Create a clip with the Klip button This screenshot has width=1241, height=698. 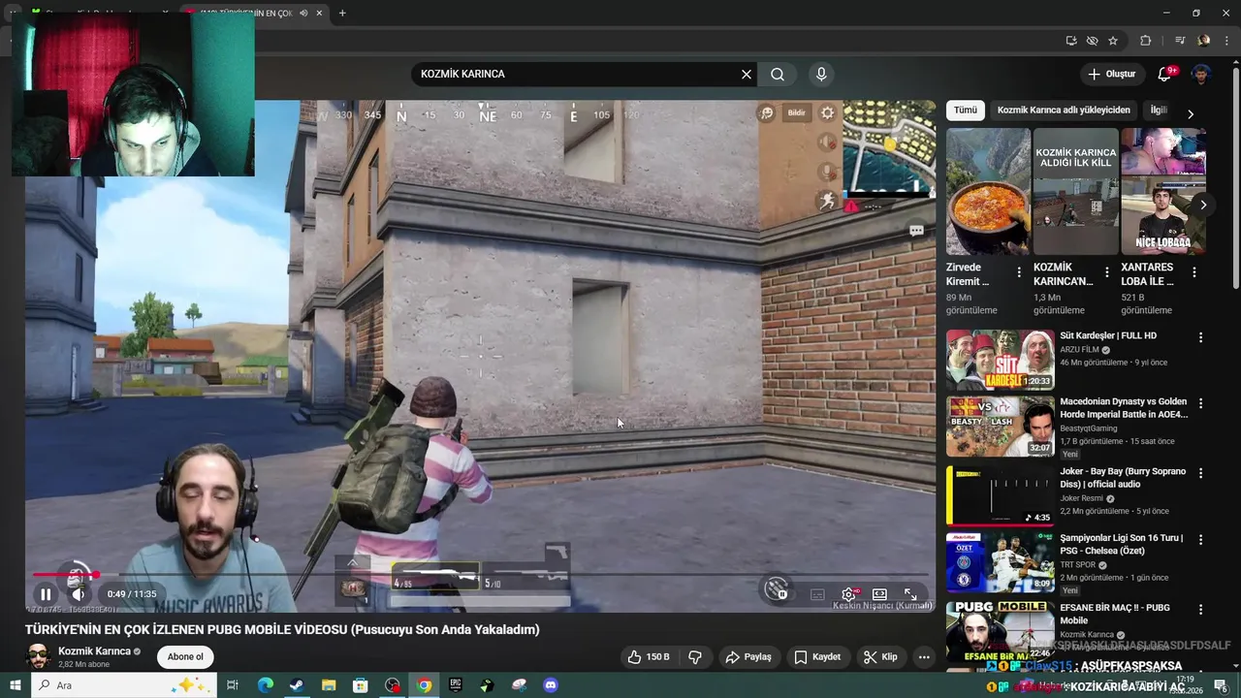880,656
